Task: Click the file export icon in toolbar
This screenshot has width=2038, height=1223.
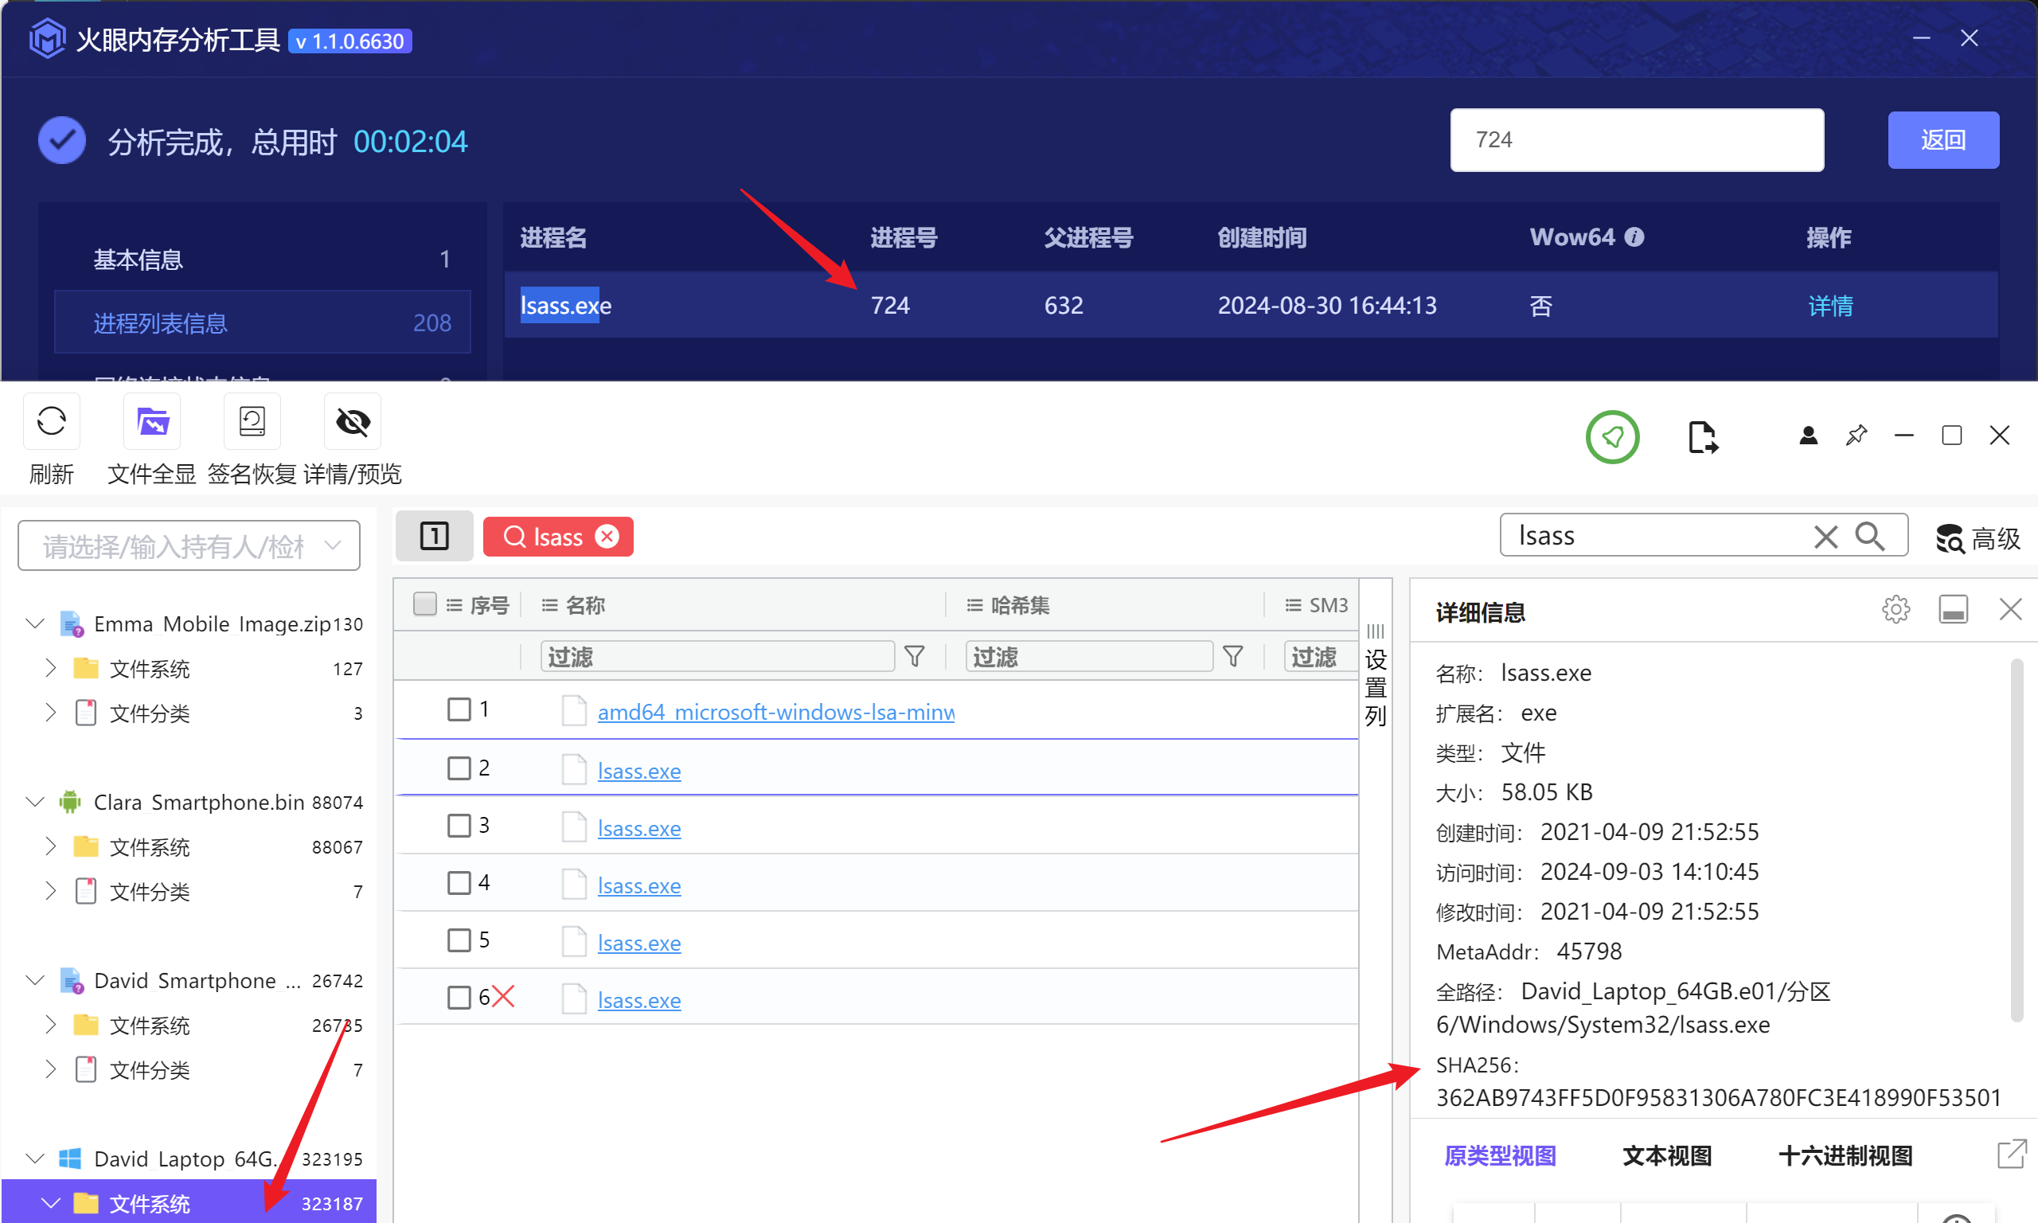Action: [1702, 437]
